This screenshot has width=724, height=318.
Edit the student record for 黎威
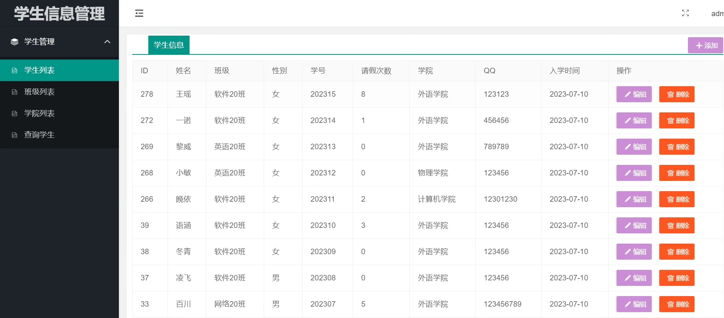point(634,147)
